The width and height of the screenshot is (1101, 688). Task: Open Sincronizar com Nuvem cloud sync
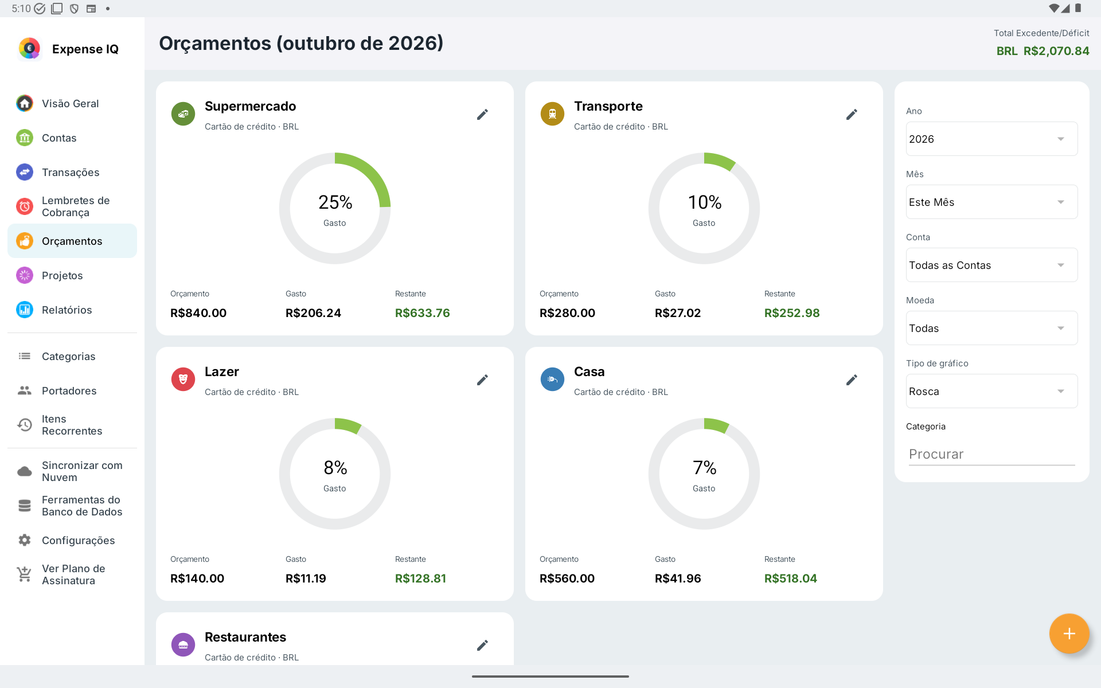pos(72,471)
